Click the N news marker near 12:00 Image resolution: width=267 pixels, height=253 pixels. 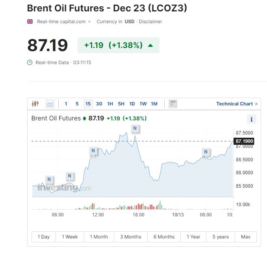pos(93,150)
